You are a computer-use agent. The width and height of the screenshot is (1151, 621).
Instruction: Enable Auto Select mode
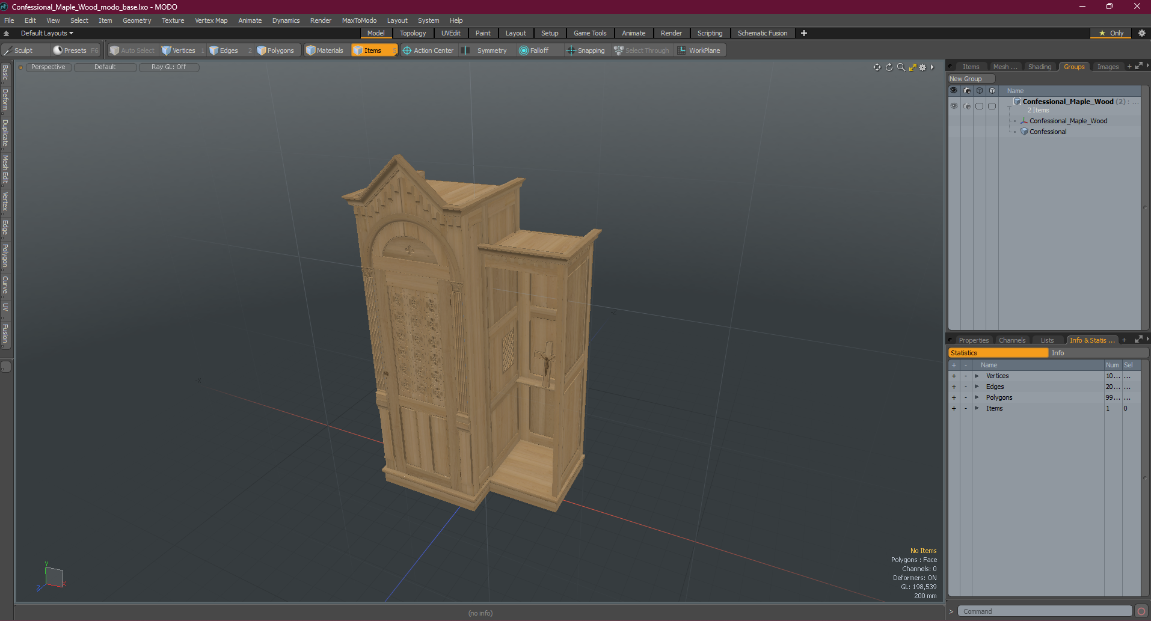pyautogui.click(x=132, y=50)
